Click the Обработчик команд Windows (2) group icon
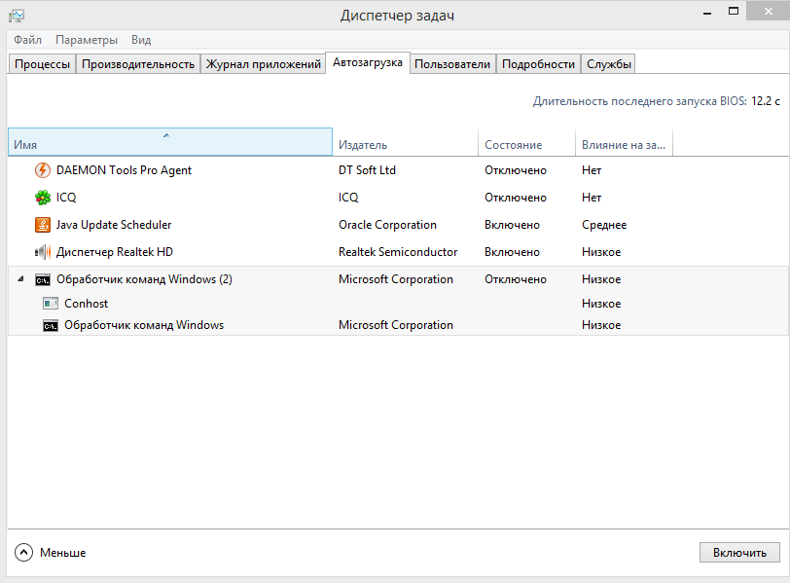This screenshot has height=583, width=790. (43, 279)
